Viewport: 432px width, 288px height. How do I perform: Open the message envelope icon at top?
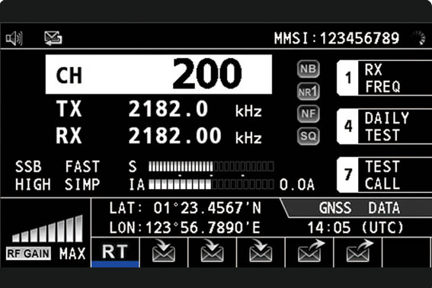53,38
